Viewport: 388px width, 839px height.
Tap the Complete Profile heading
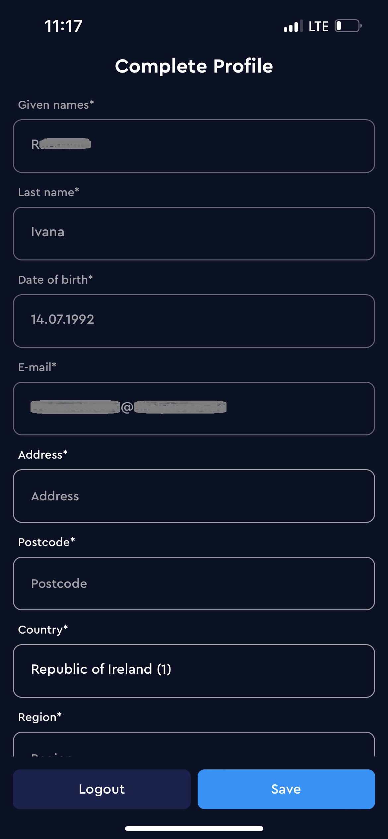tap(194, 66)
